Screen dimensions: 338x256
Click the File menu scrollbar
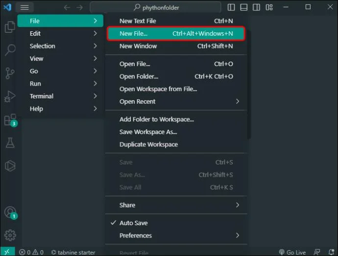click(x=249, y=85)
